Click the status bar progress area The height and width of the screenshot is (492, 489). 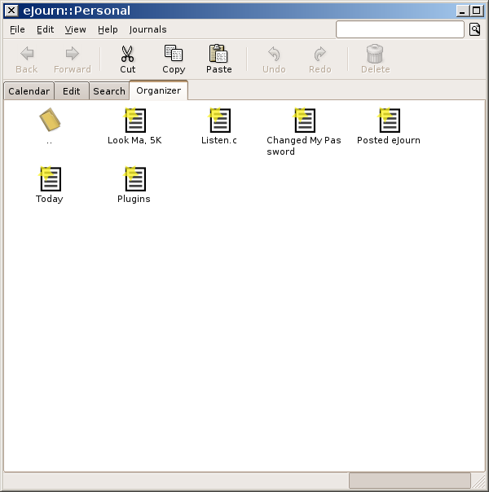[x=410, y=481]
